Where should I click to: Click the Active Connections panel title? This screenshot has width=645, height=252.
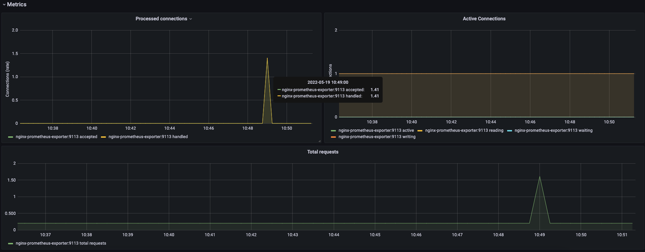[484, 19]
